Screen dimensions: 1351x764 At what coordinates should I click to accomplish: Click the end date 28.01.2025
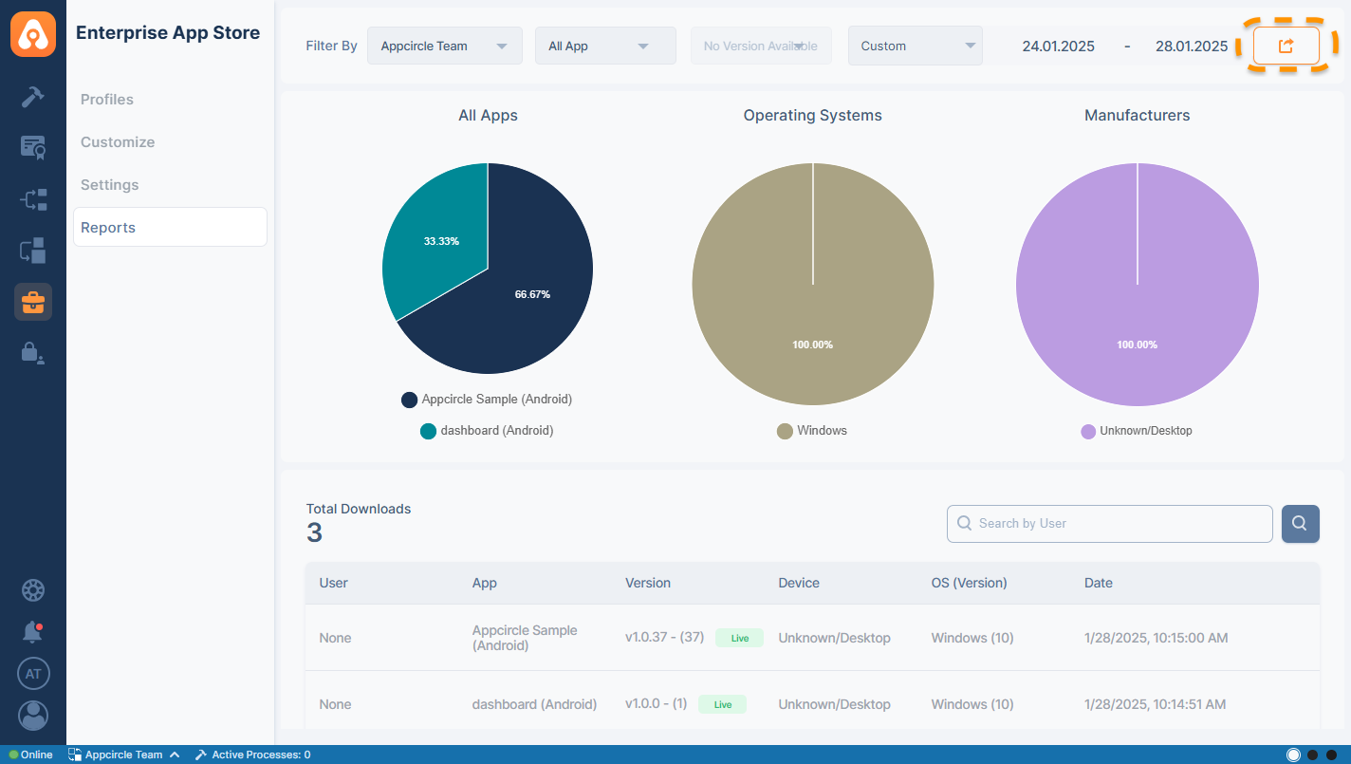[x=1192, y=47]
